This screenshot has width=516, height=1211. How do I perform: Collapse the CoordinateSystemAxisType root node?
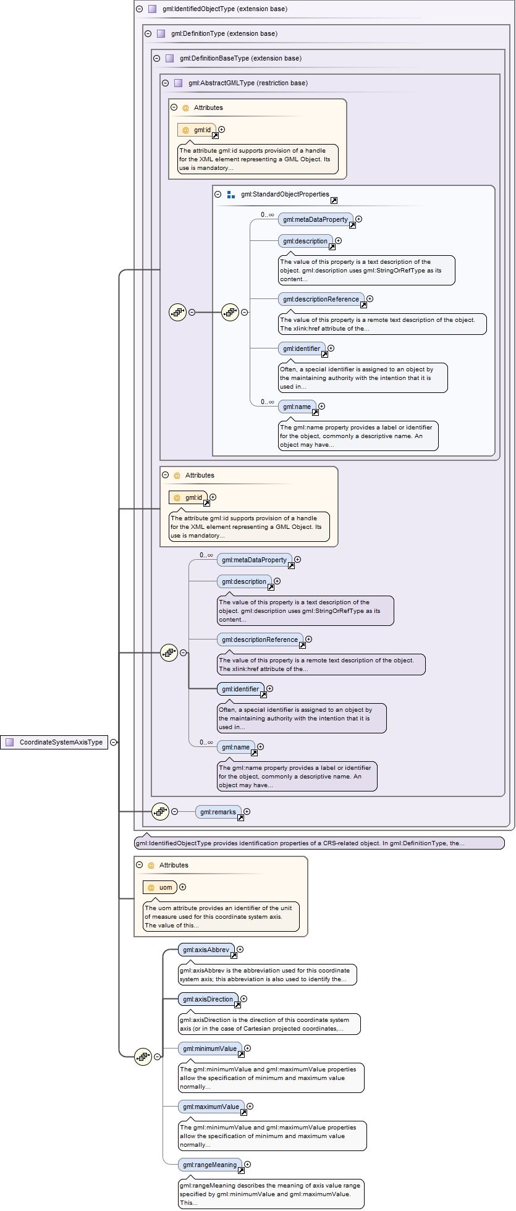[114, 742]
